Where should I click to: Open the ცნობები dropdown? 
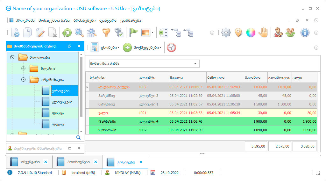click(110, 47)
